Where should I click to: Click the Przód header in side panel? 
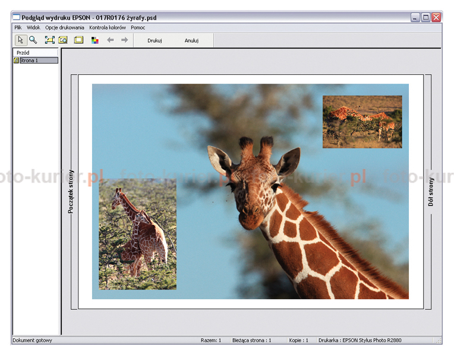coord(23,53)
